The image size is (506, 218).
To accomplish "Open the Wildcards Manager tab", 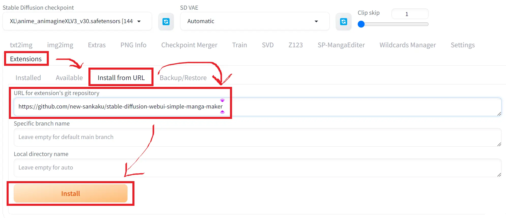I will click(x=408, y=45).
